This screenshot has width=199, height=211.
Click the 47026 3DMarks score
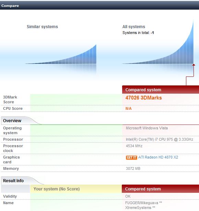(x=143, y=98)
